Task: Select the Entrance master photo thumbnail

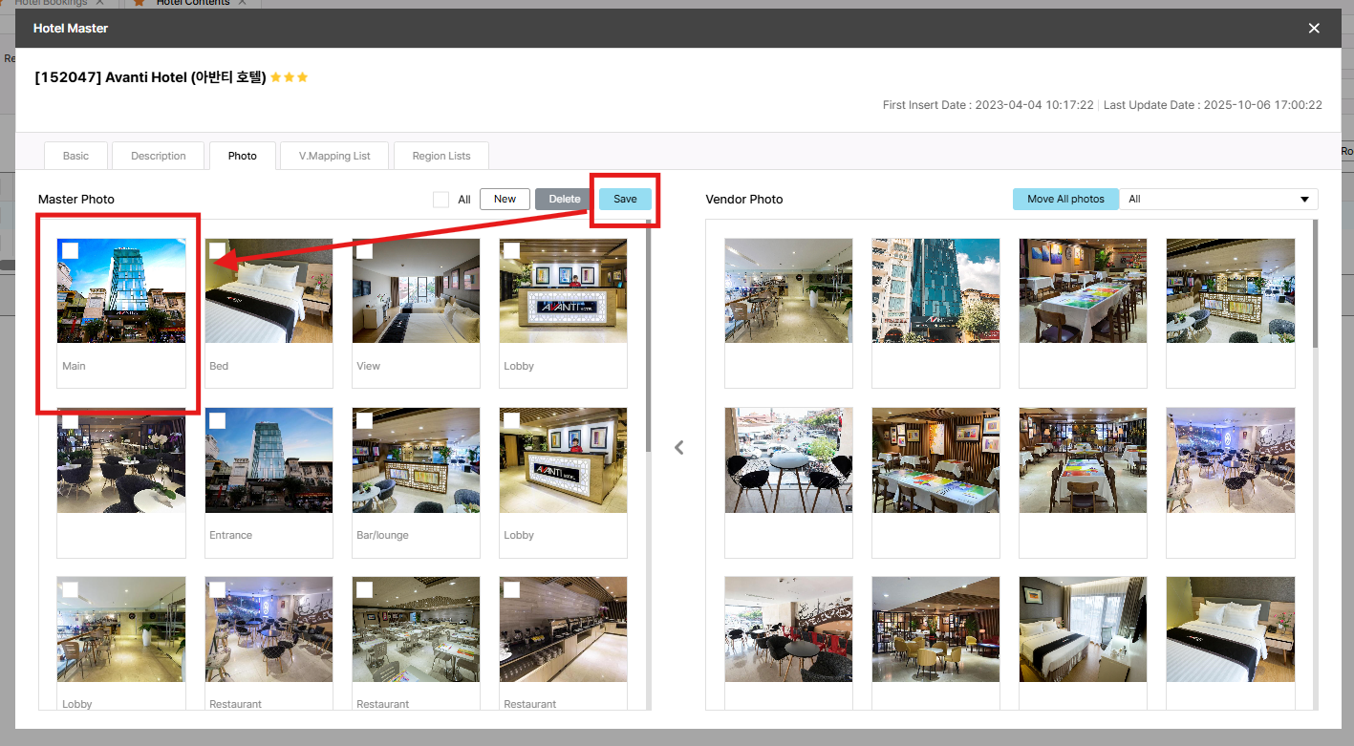Action: point(269,460)
